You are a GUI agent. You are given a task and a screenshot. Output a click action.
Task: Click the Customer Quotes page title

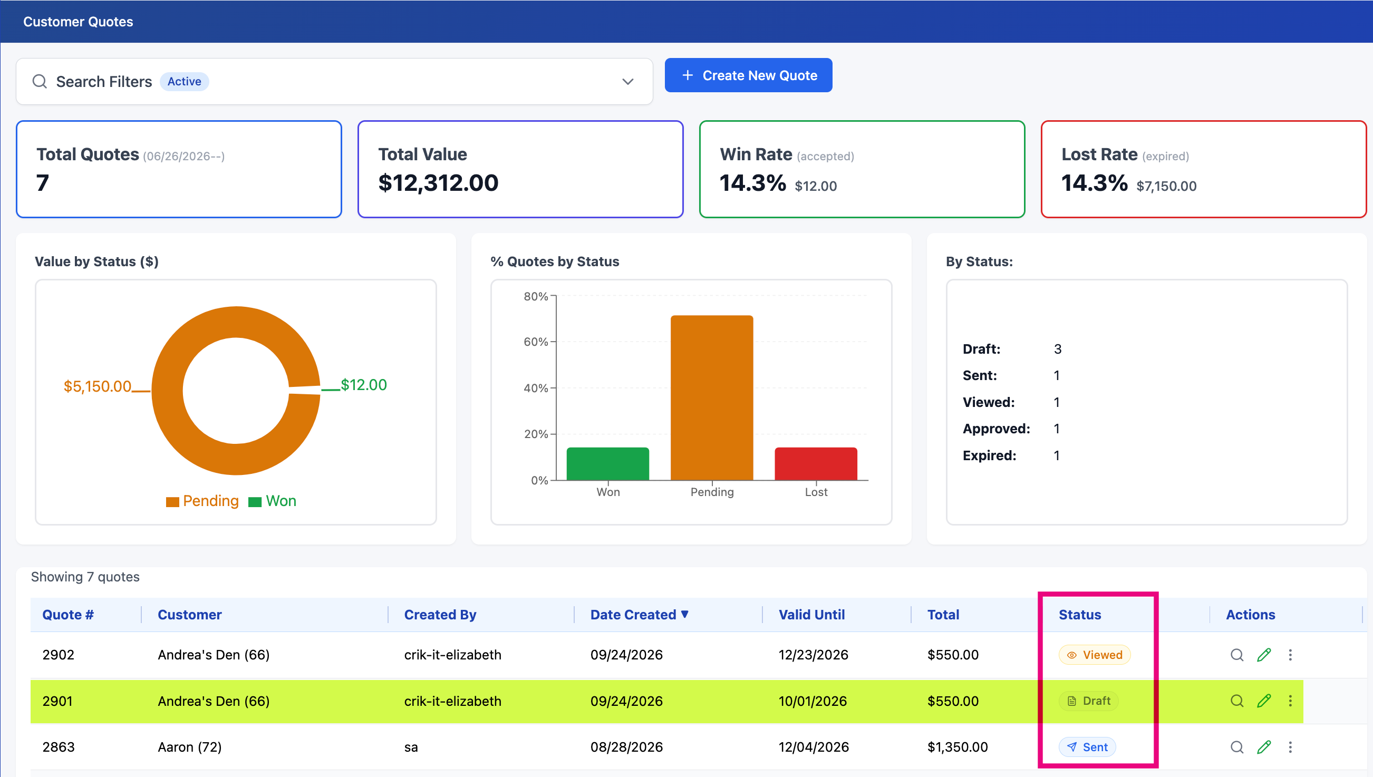click(78, 22)
